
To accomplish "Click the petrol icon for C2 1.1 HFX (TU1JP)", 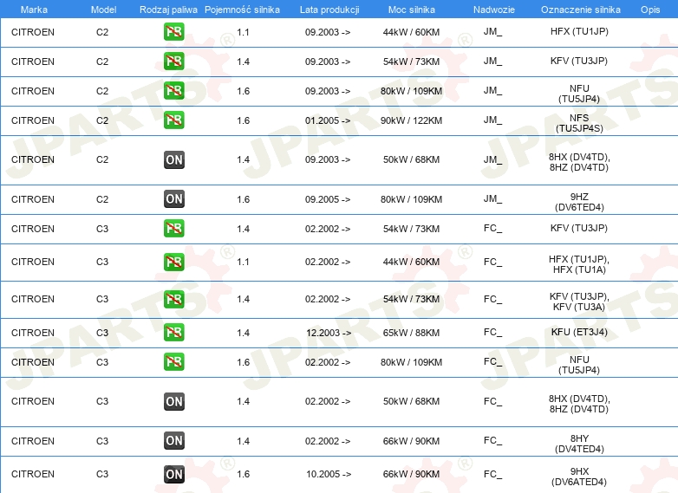I will pos(173,31).
